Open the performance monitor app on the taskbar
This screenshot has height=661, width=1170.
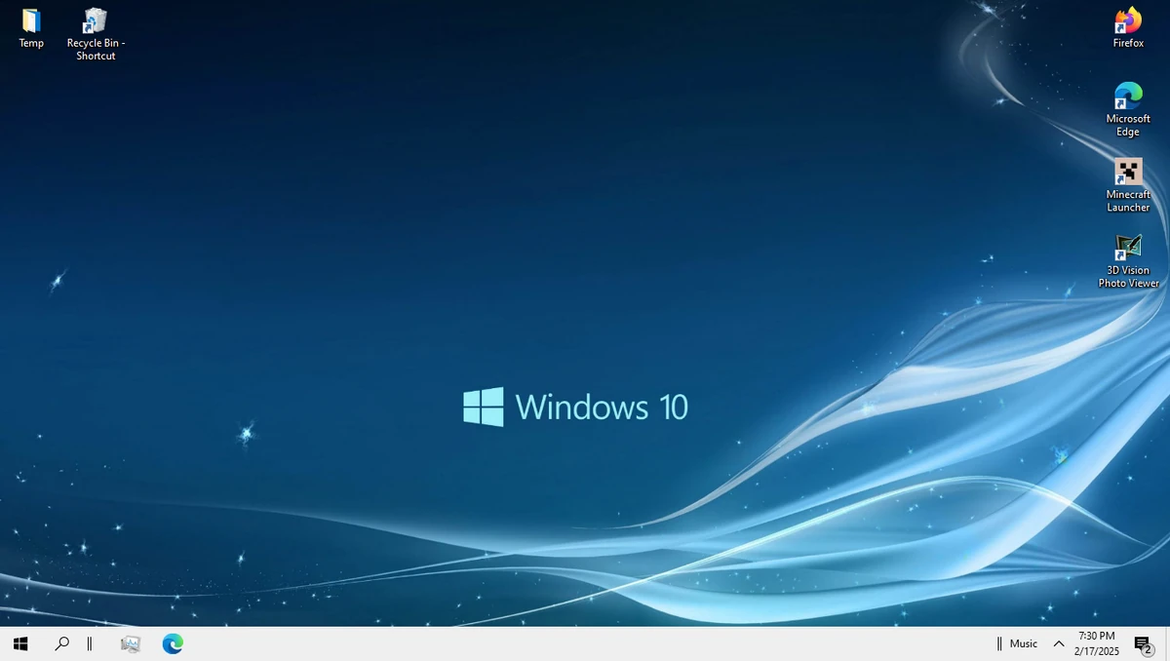[x=130, y=643]
